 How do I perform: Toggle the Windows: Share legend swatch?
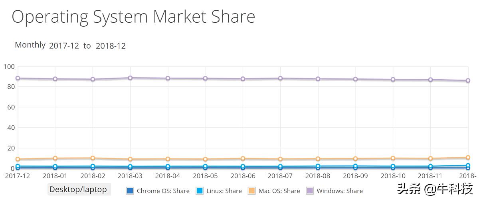pos(310,191)
